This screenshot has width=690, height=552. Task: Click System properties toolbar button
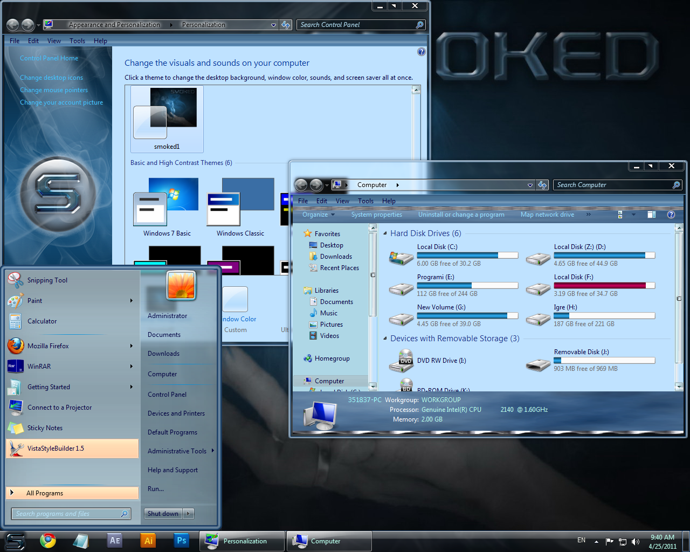[377, 215]
